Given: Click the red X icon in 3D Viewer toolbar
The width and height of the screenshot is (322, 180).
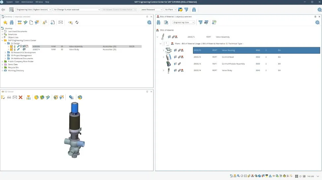Looking at the screenshot, I should [x=21, y=97].
